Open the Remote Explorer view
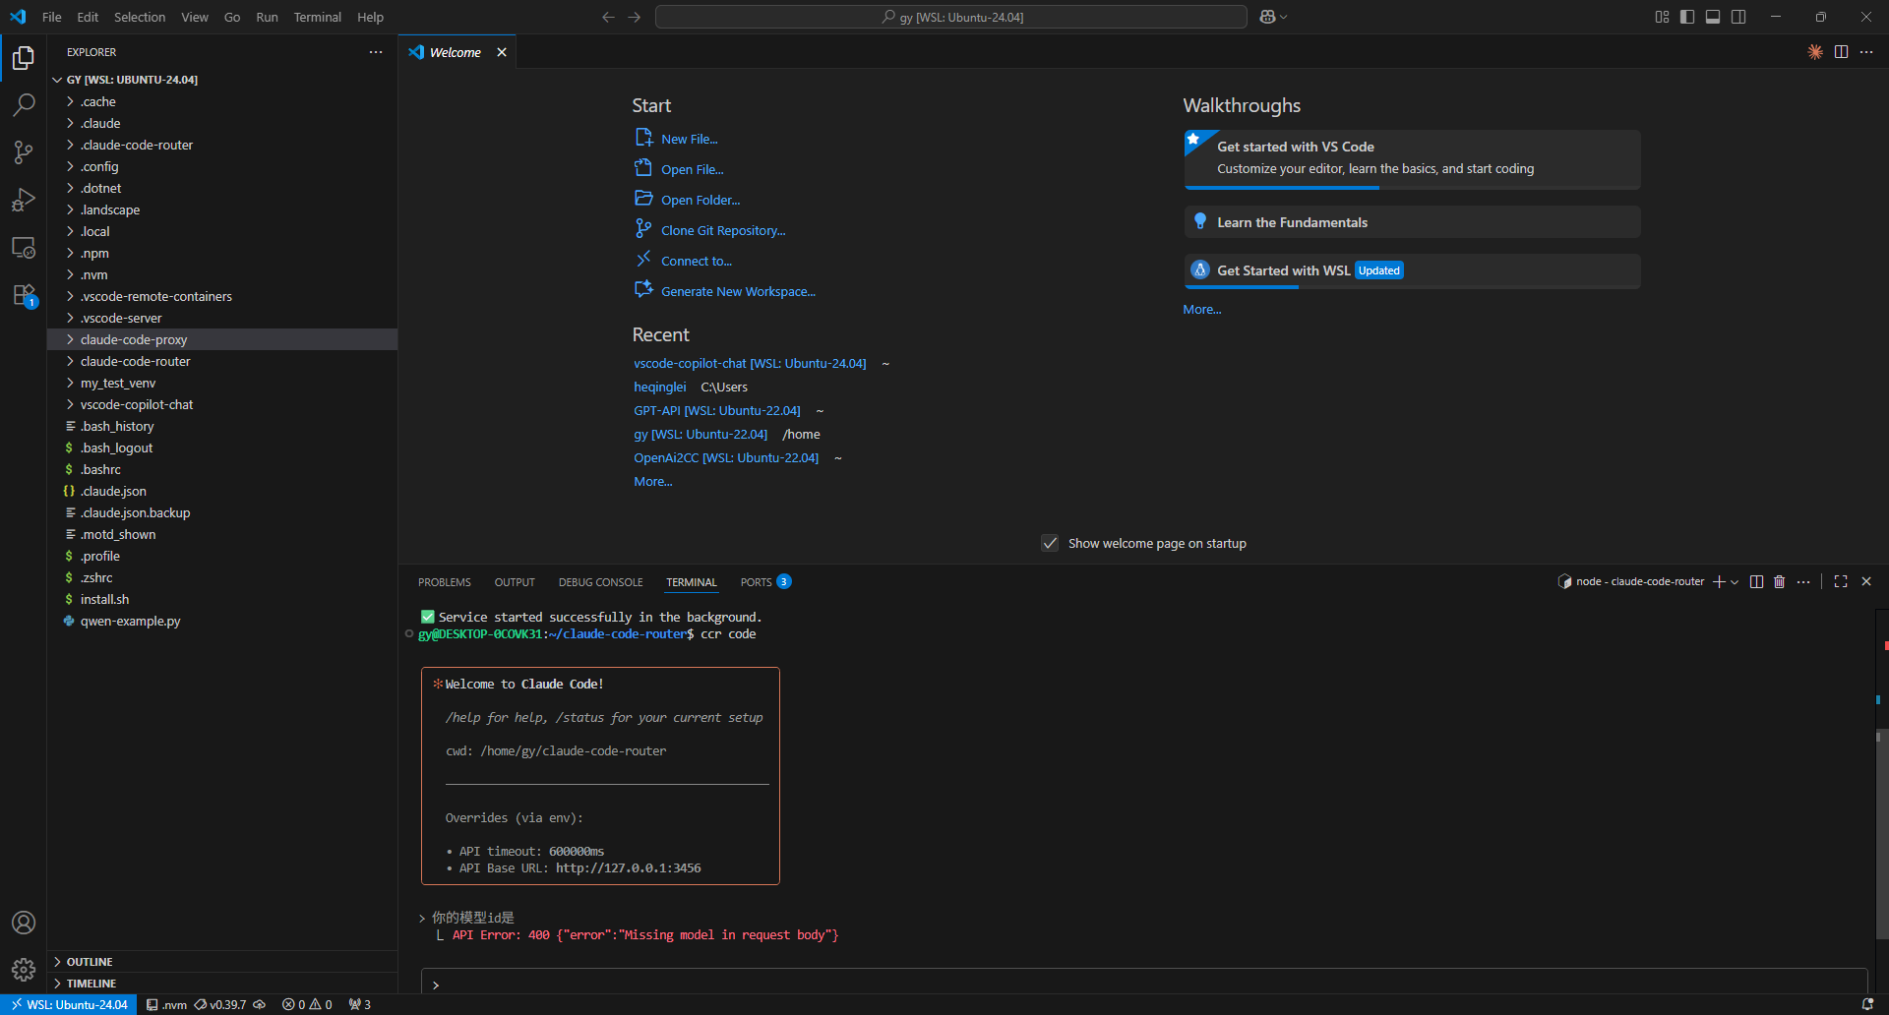The height and width of the screenshot is (1015, 1889). pos(24,248)
